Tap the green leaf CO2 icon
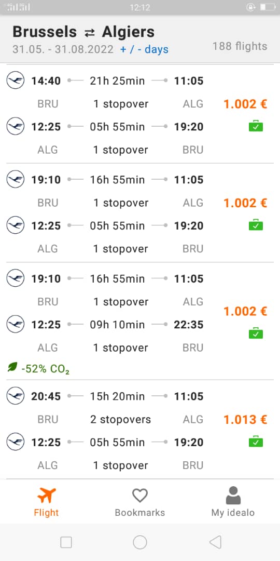Screen dimensions: 280x561 click(12, 367)
